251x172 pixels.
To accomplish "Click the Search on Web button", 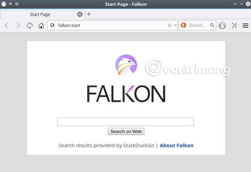I will tap(126, 131).
